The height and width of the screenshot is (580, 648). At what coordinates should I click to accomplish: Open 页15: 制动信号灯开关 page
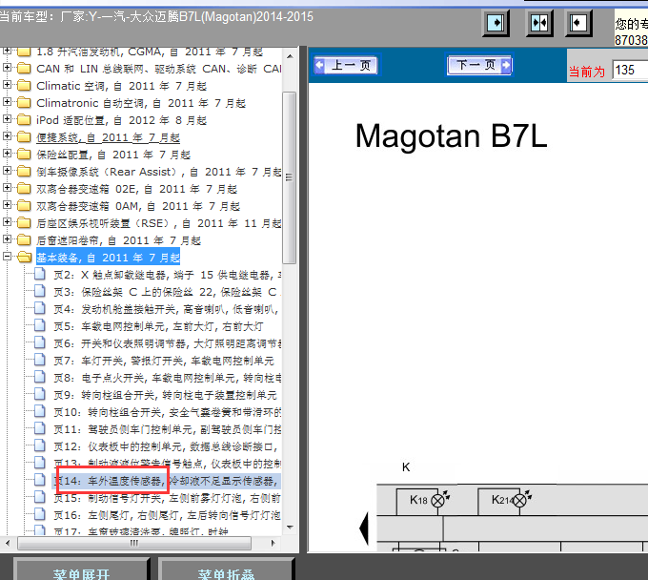click(x=168, y=499)
